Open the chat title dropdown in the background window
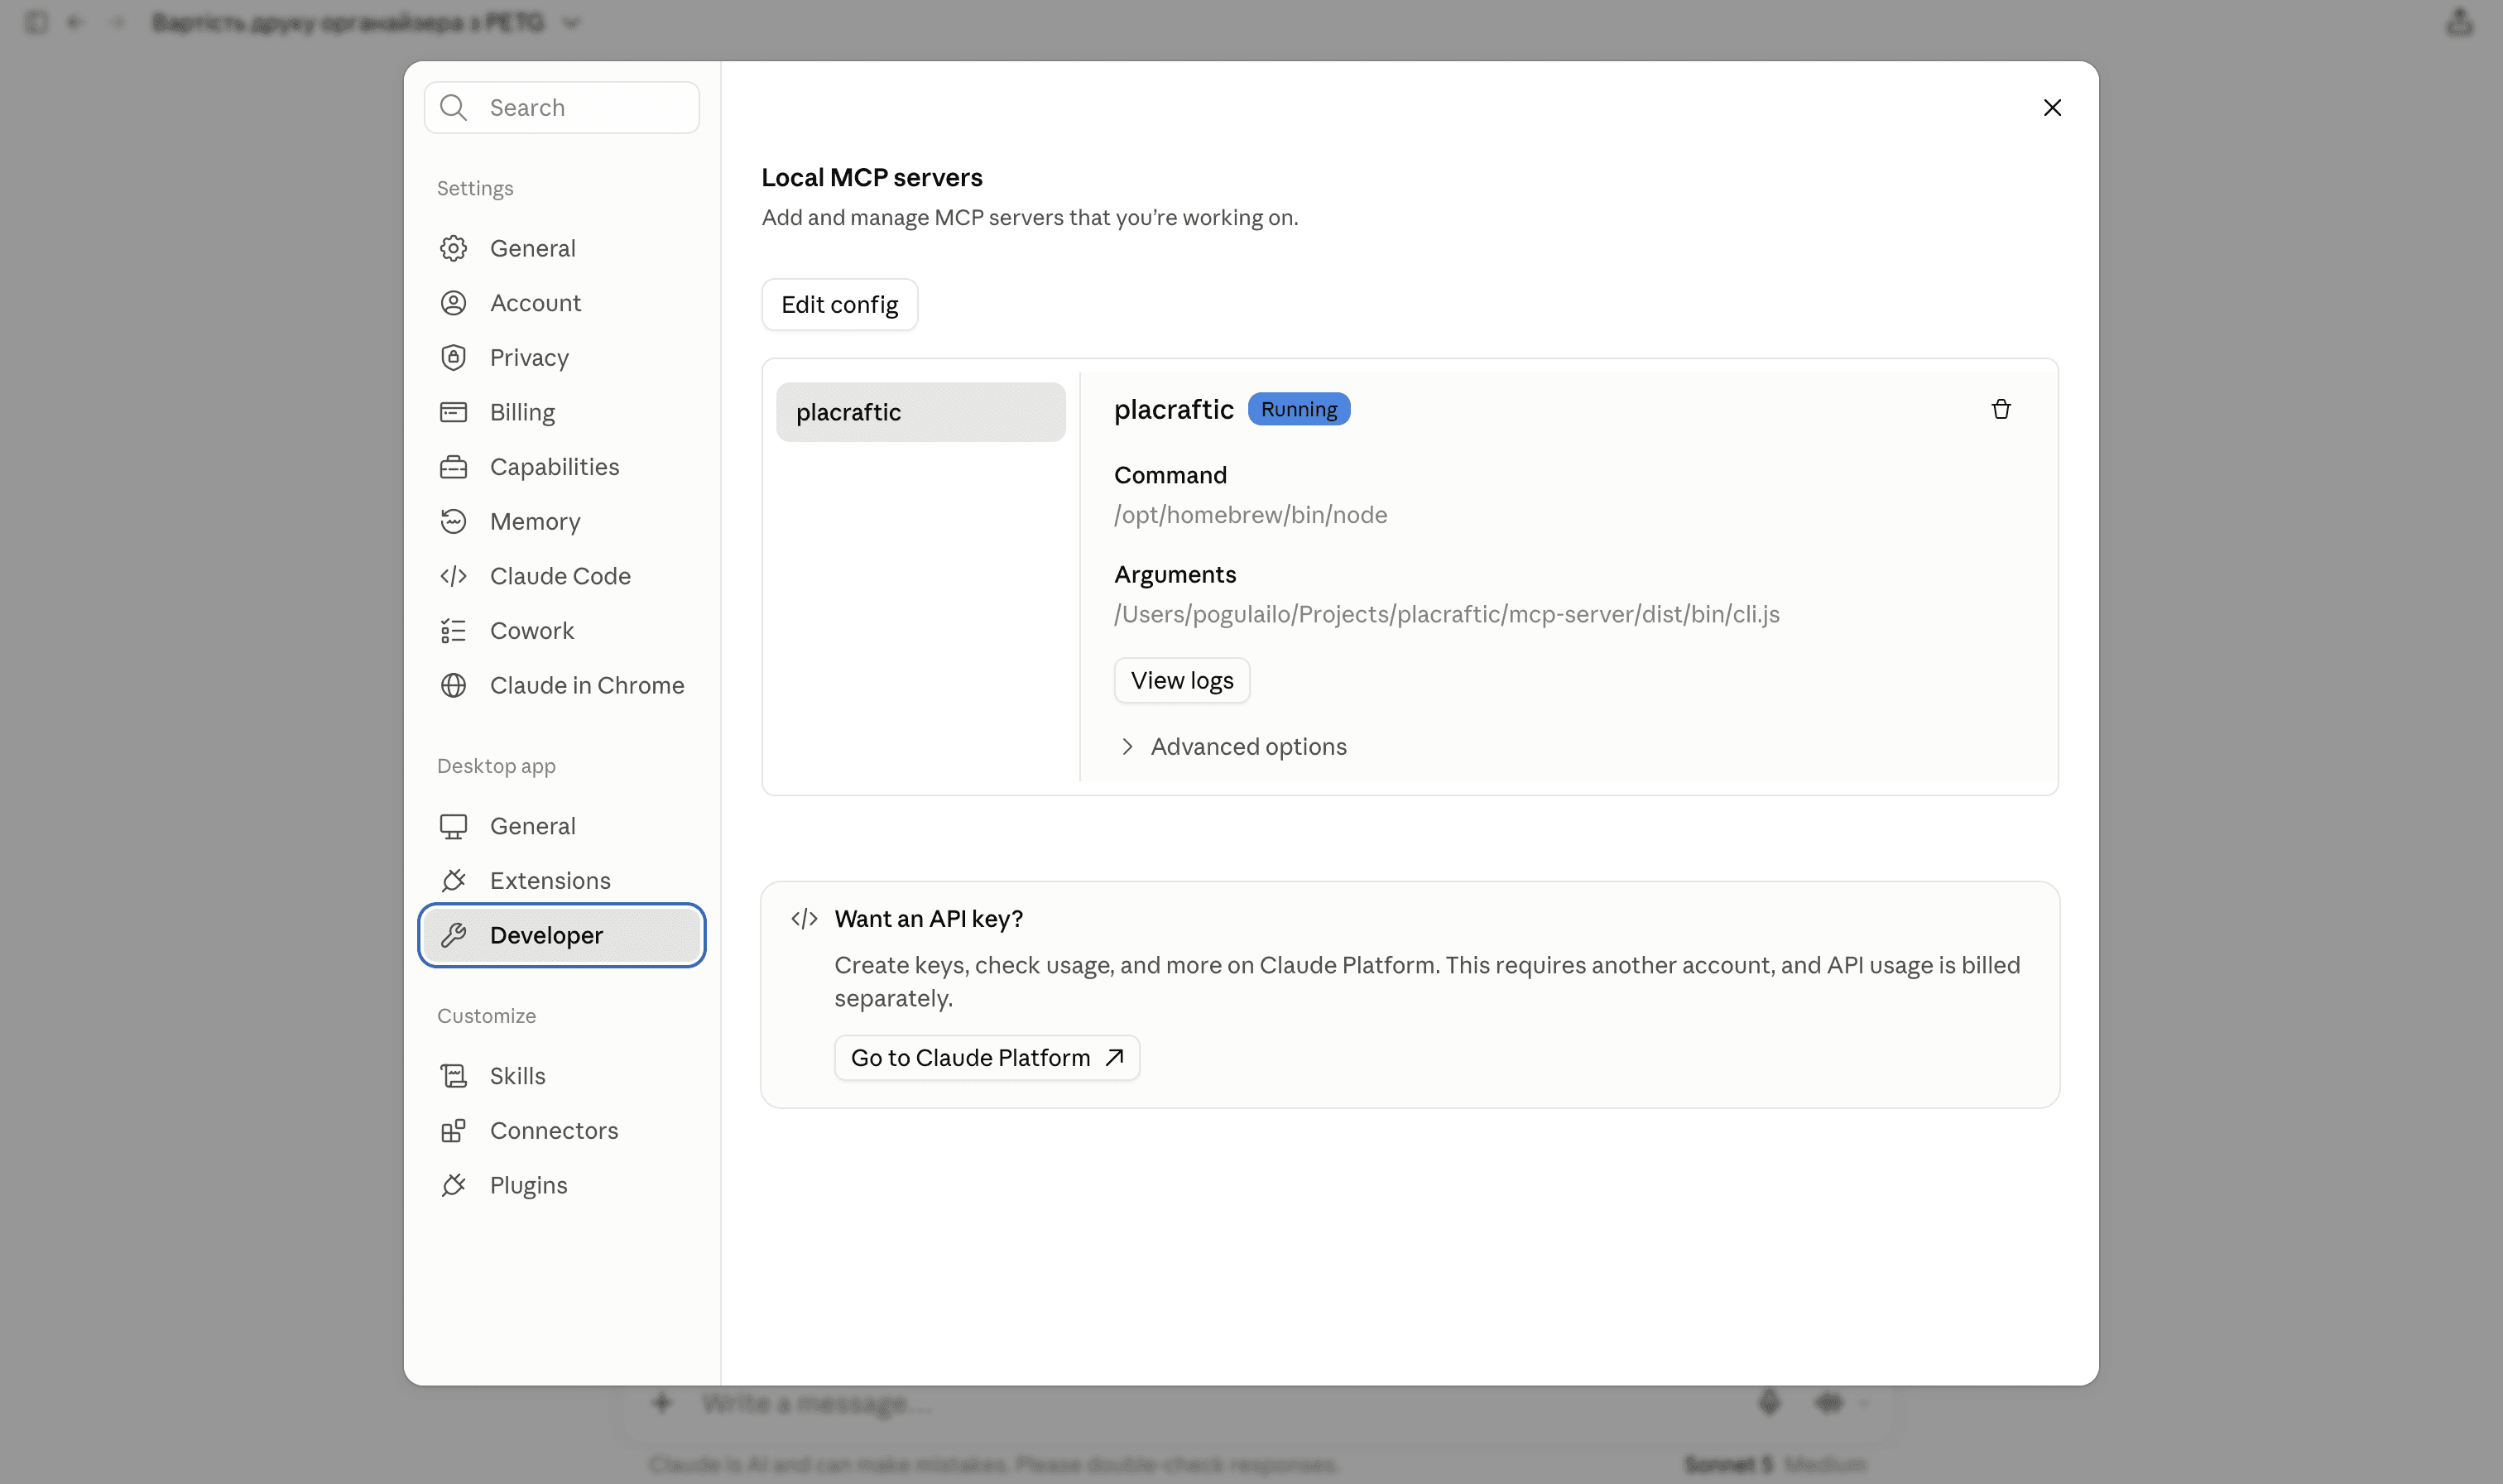 [x=571, y=22]
